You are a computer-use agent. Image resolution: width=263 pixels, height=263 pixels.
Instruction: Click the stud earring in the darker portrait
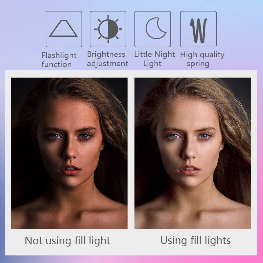click(101, 149)
